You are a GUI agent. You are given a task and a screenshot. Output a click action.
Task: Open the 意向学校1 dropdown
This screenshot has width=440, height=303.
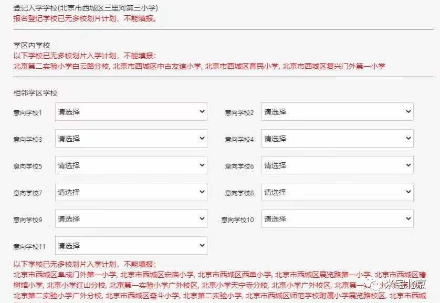click(131, 112)
